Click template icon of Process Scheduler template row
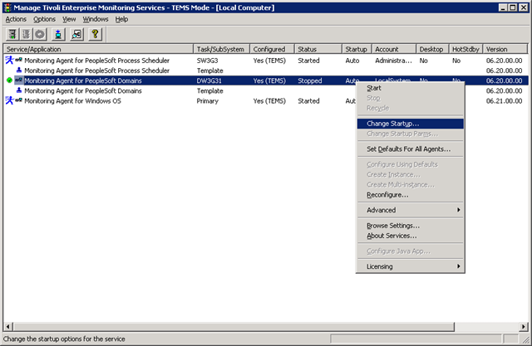 19,71
